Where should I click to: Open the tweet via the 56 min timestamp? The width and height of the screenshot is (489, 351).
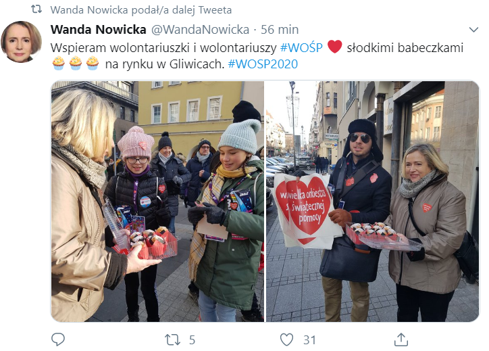point(280,30)
